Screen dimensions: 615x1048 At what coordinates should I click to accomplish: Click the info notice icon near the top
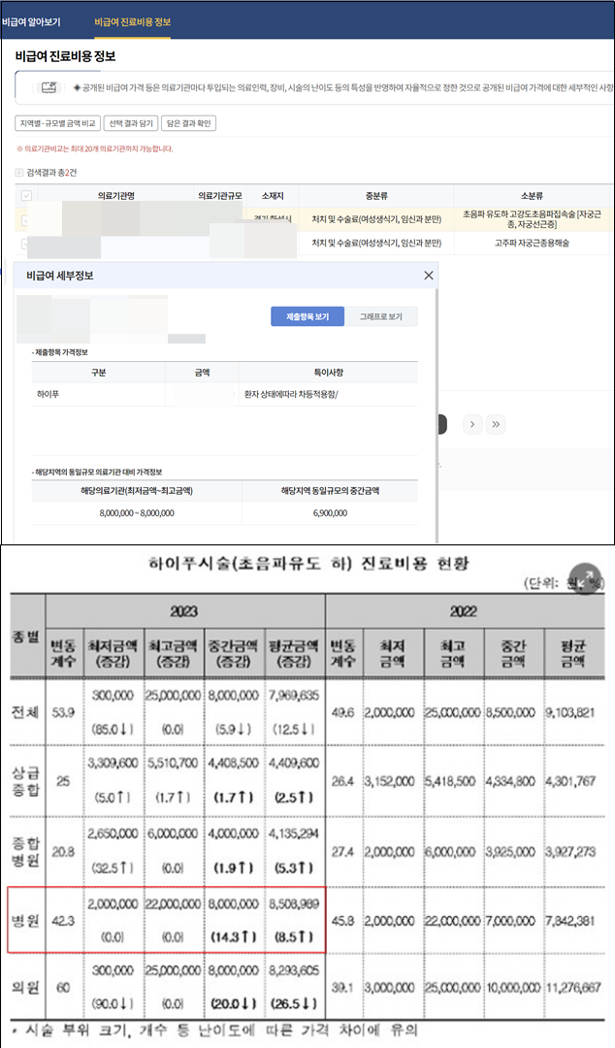[49, 87]
